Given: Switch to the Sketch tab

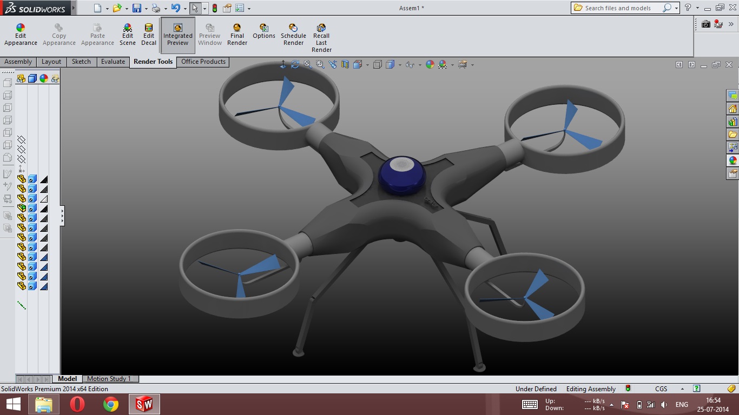Looking at the screenshot, I should 82,62.
